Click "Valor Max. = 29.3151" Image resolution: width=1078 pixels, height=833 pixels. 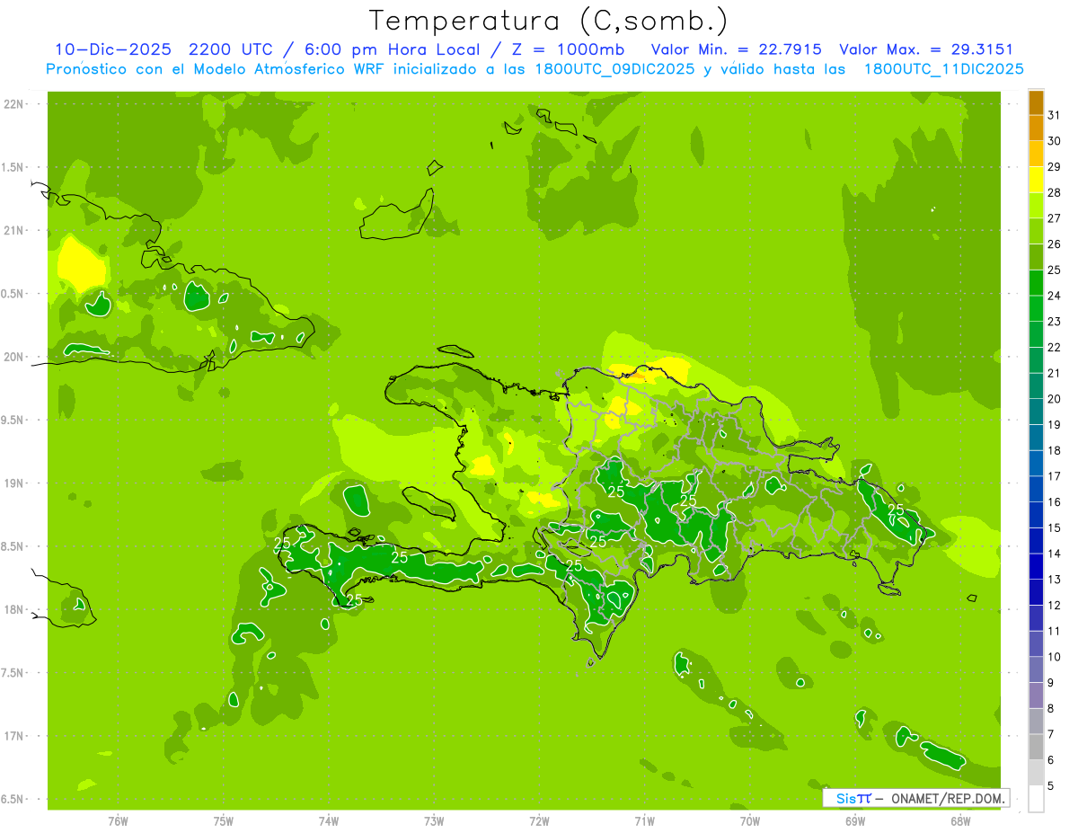click(926, 49)
